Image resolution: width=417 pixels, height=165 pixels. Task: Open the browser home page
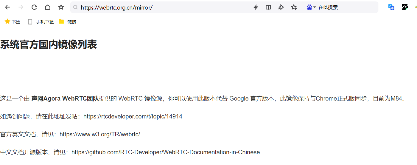click(x=48, y=7)
